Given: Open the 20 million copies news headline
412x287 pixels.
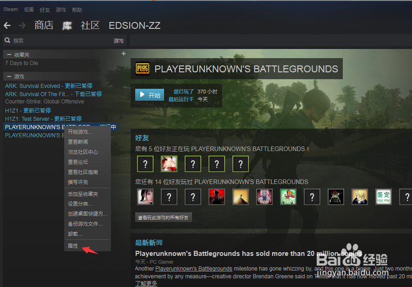Looking at the screenshot, I should pos(248,254).
